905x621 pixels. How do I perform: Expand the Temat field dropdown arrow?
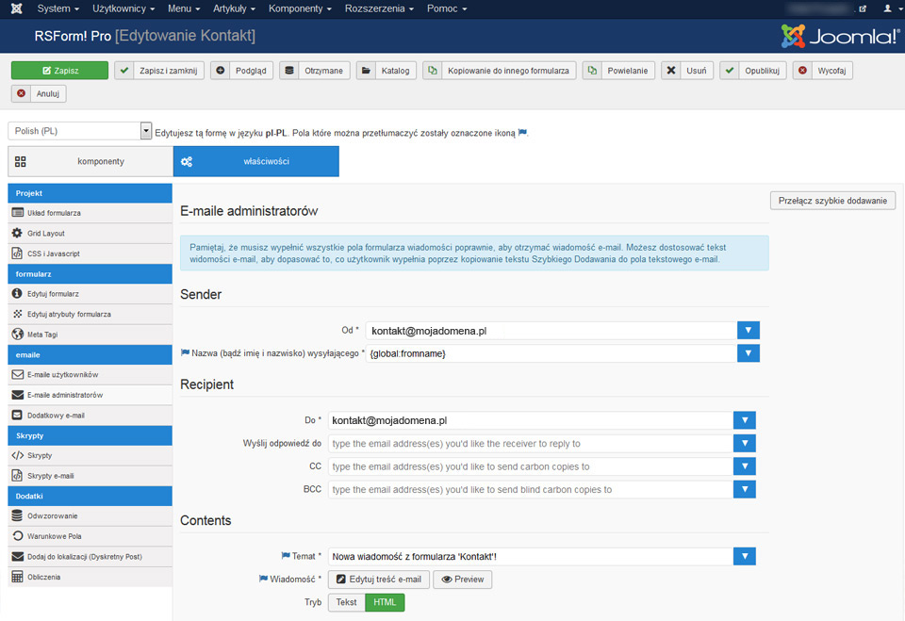tap(745, 556)
